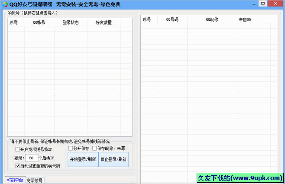This screenshot has height=184, width=285.
Task: Select the 登录状态 column header
Action: pyautogui.click(x=71, y=23)
